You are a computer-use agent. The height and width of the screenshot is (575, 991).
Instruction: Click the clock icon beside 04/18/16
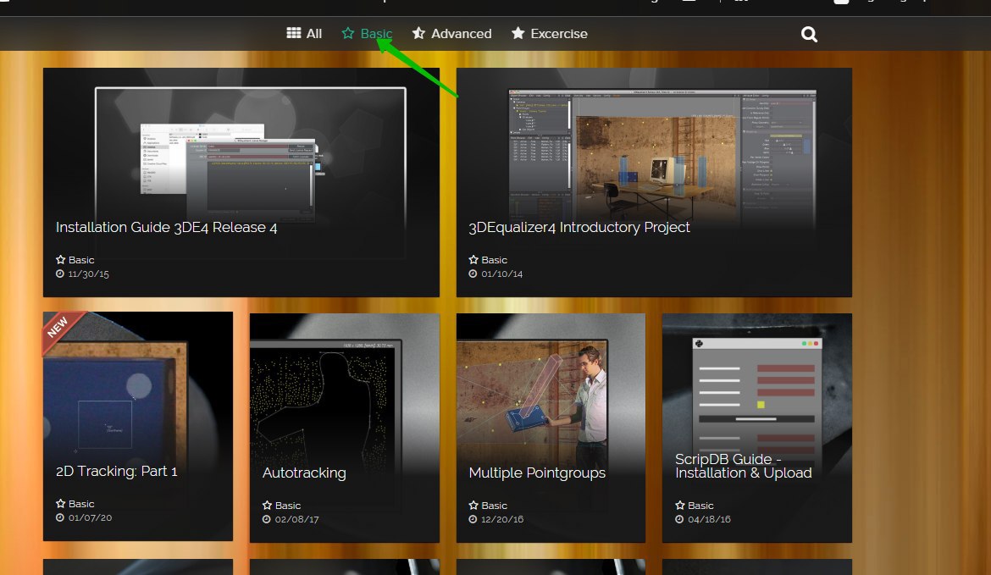[679, 520]
